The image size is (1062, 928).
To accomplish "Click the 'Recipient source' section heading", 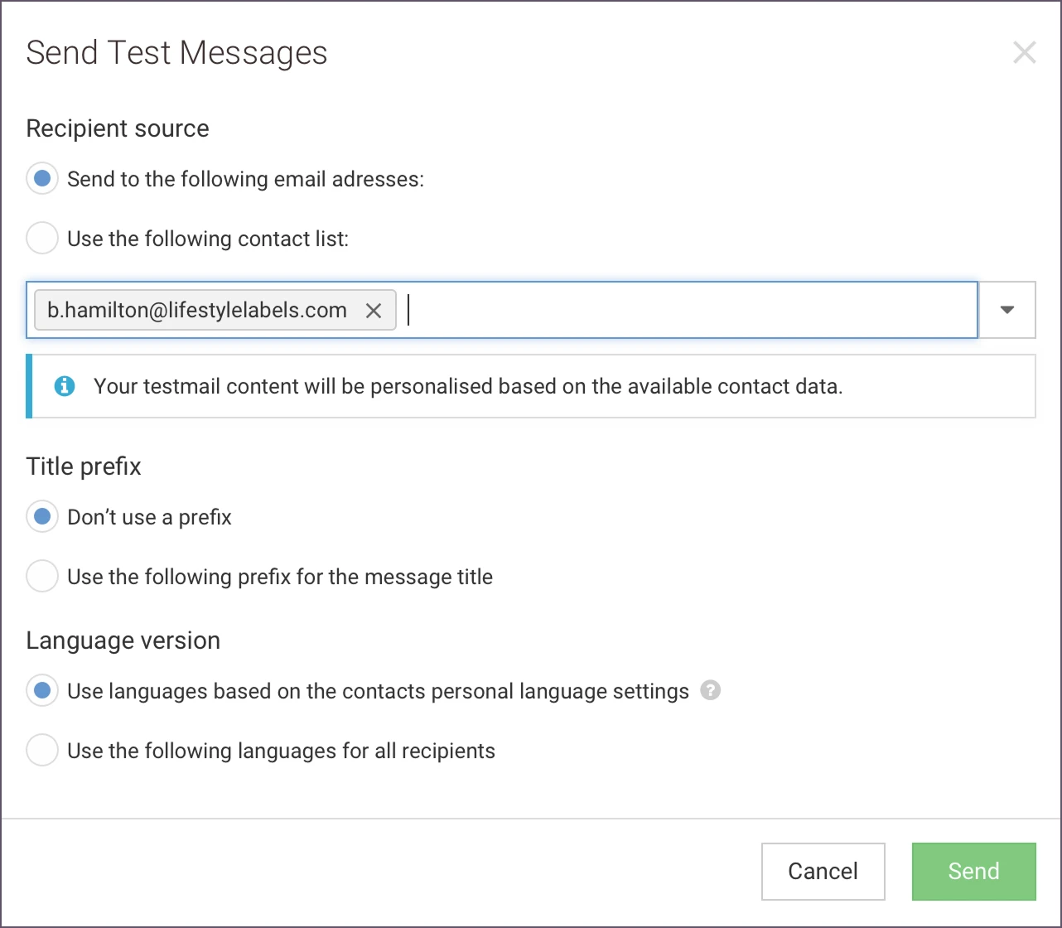I will [118, 128].
